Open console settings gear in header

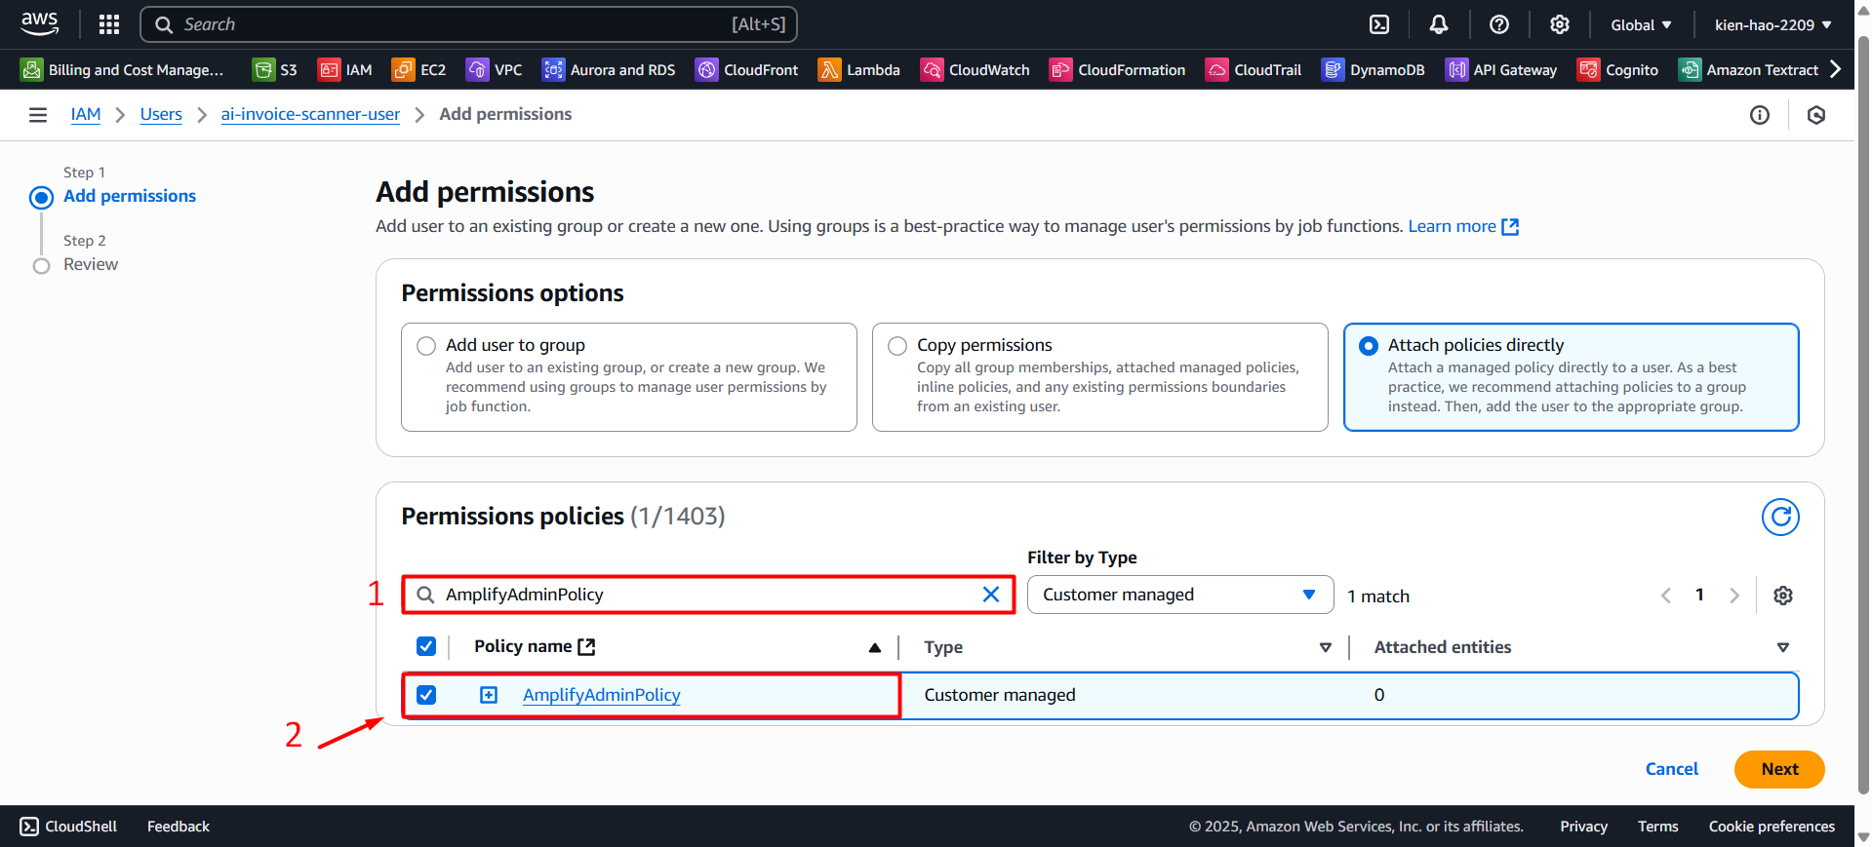point(1560,24)
